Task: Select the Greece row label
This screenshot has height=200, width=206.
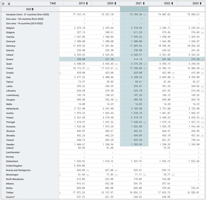Action: point(10,59)
